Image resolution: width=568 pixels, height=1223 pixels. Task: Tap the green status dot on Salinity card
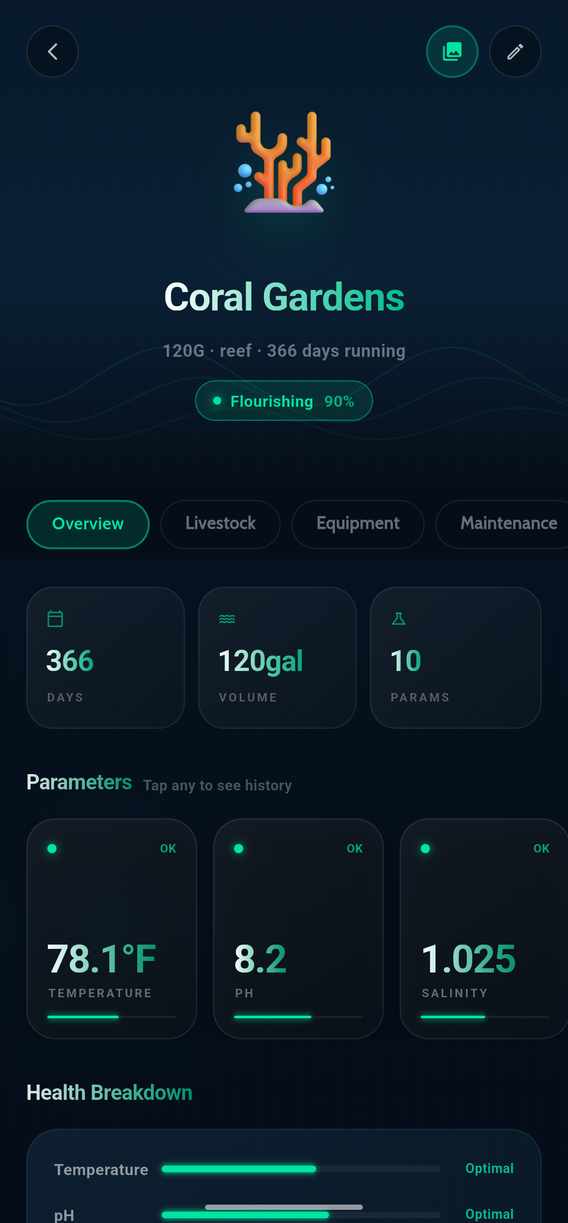coord(425,848)
